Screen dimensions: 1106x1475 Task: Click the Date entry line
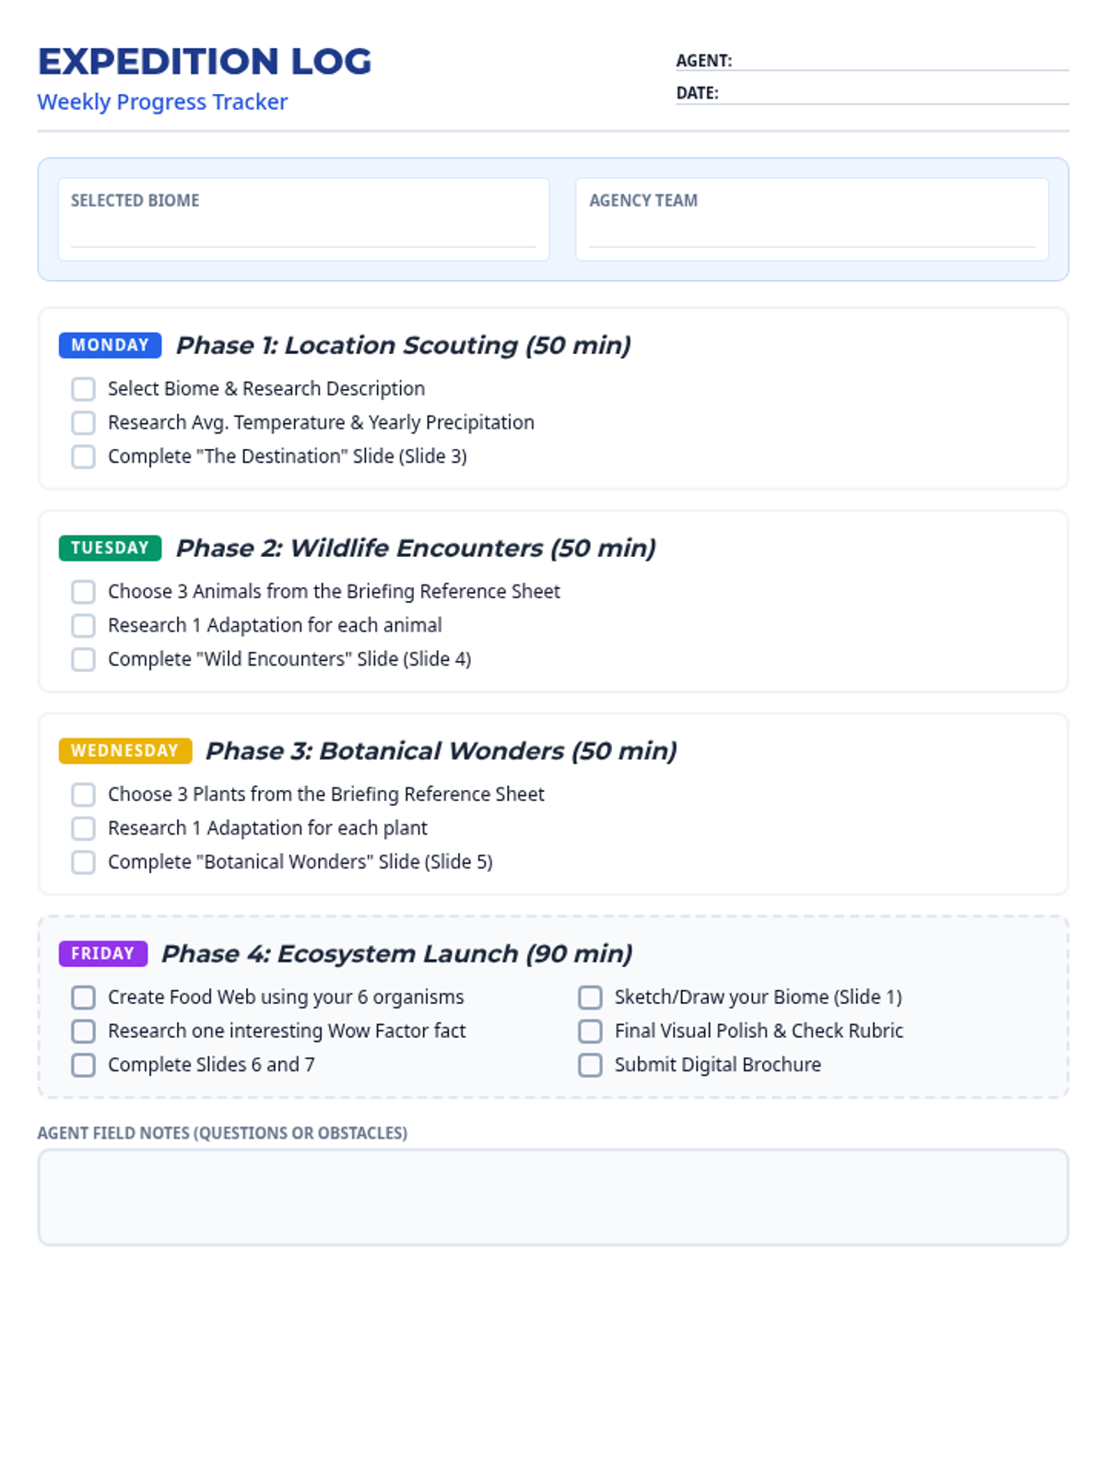(x=896, y=93)
